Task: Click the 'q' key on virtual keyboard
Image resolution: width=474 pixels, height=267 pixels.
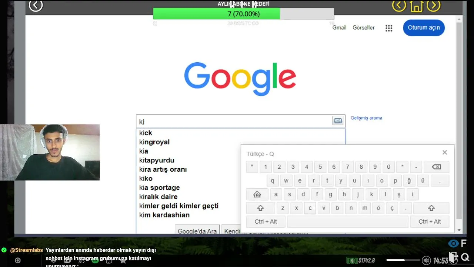Action: [273, 181]
